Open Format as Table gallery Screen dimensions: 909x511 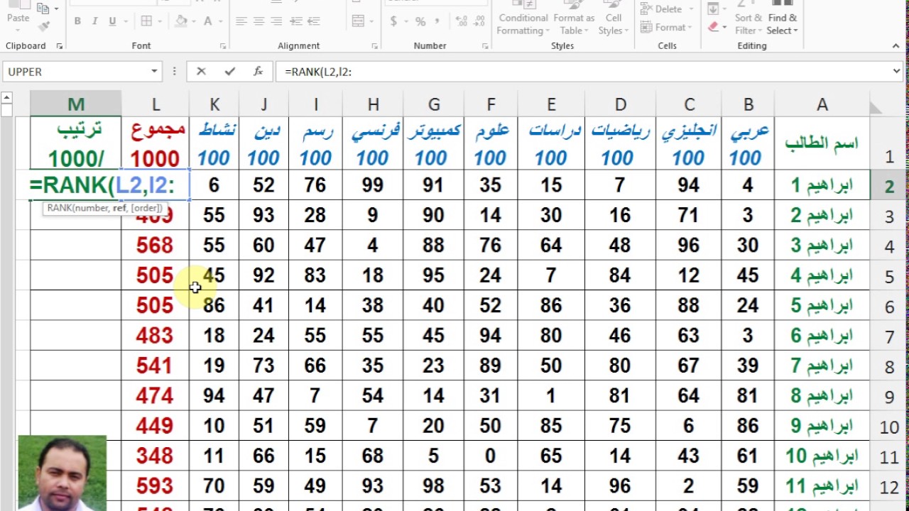(574, 18)
